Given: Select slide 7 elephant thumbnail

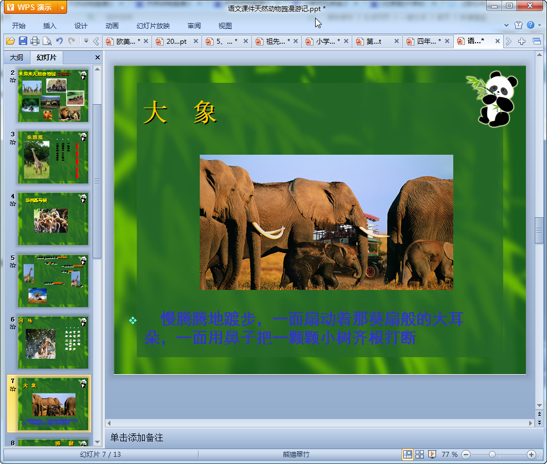Looking at the screenshot, I should [53, 404].
